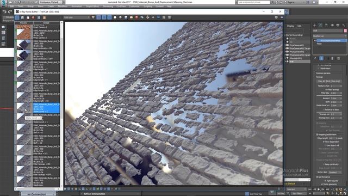Select the Final, Camera 3 history thumbnail

24,27
